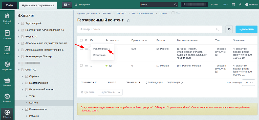Screen dimensions: 259x120
Task: Open the records per page dropdown
Action: (249, 82)
